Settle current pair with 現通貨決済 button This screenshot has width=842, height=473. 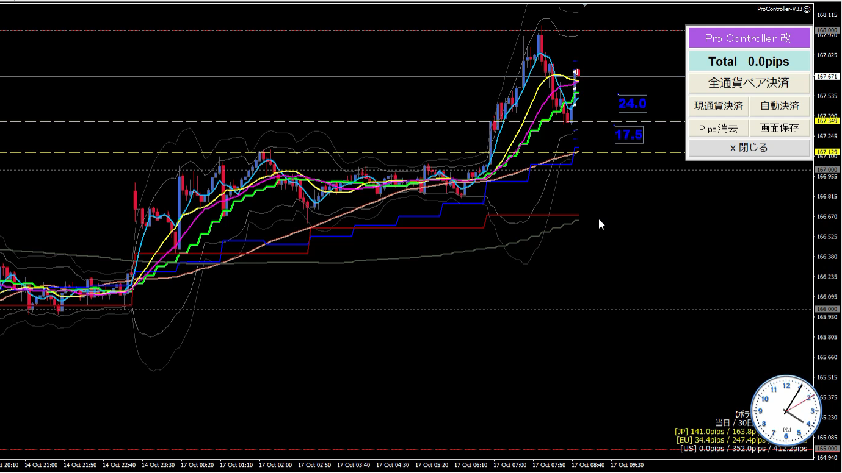(719, 106)
